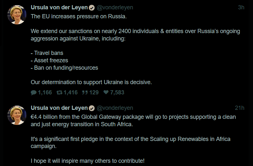Image resolution: width=253 pixels, height=166 pixels.
Task: Click the 129 quotes count
Action: tap(94, 92)
